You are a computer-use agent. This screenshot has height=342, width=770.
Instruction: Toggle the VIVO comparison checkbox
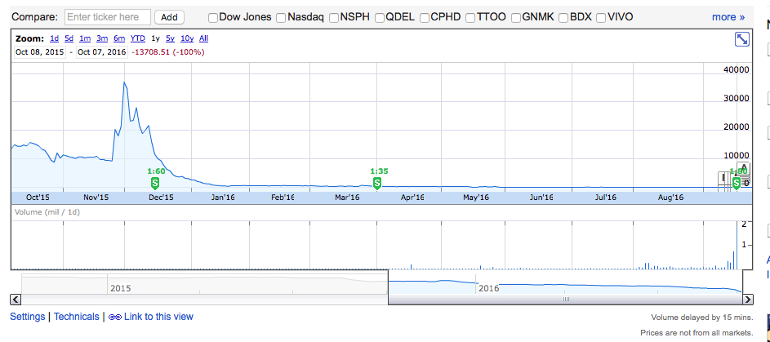click(601, 17)
